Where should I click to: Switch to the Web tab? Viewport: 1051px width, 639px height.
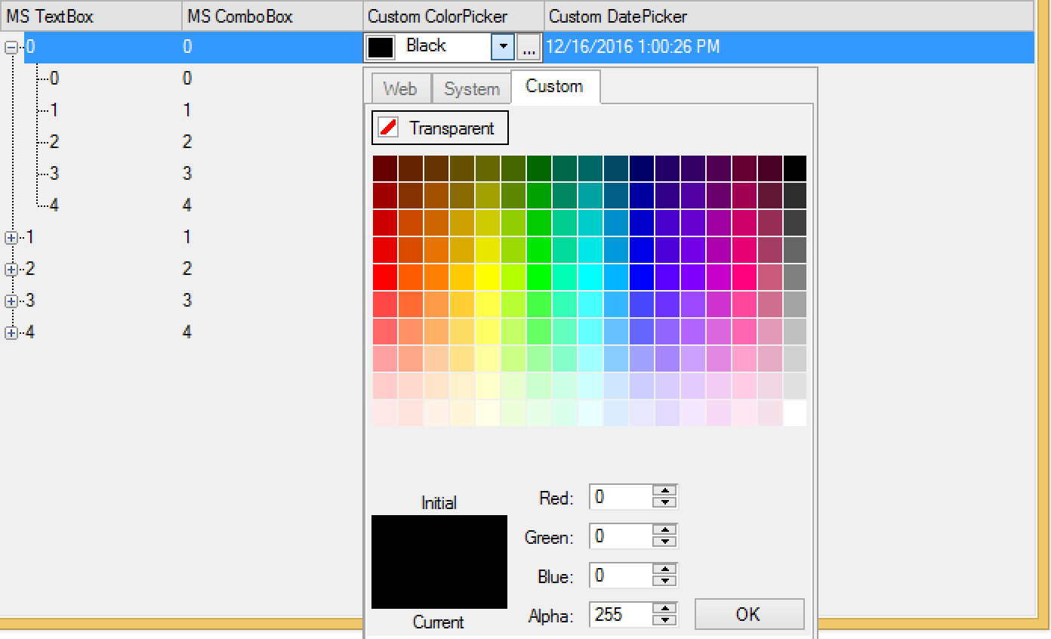pos(400,89)
